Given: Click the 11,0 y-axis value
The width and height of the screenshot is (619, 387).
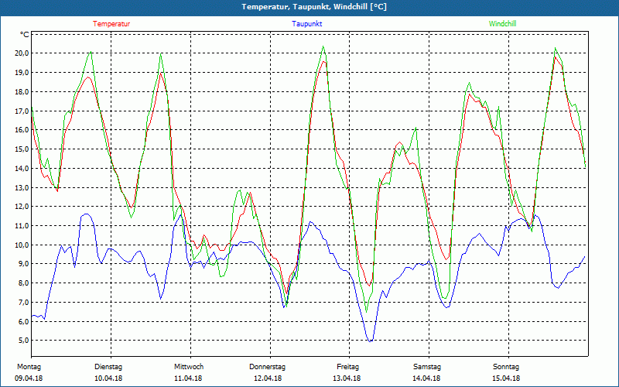Looking at the screenshot, I should pyautogui.click(x=22, y=225).
